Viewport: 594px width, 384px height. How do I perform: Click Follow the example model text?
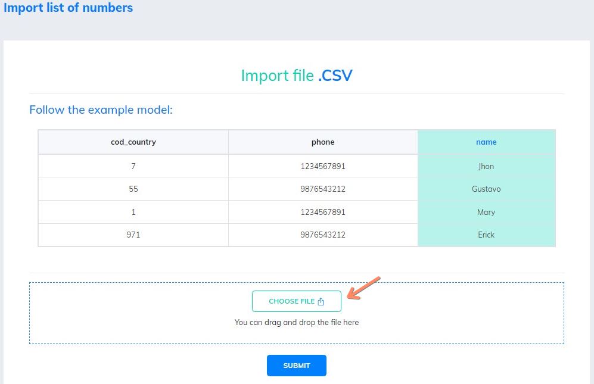pos(101,110)
